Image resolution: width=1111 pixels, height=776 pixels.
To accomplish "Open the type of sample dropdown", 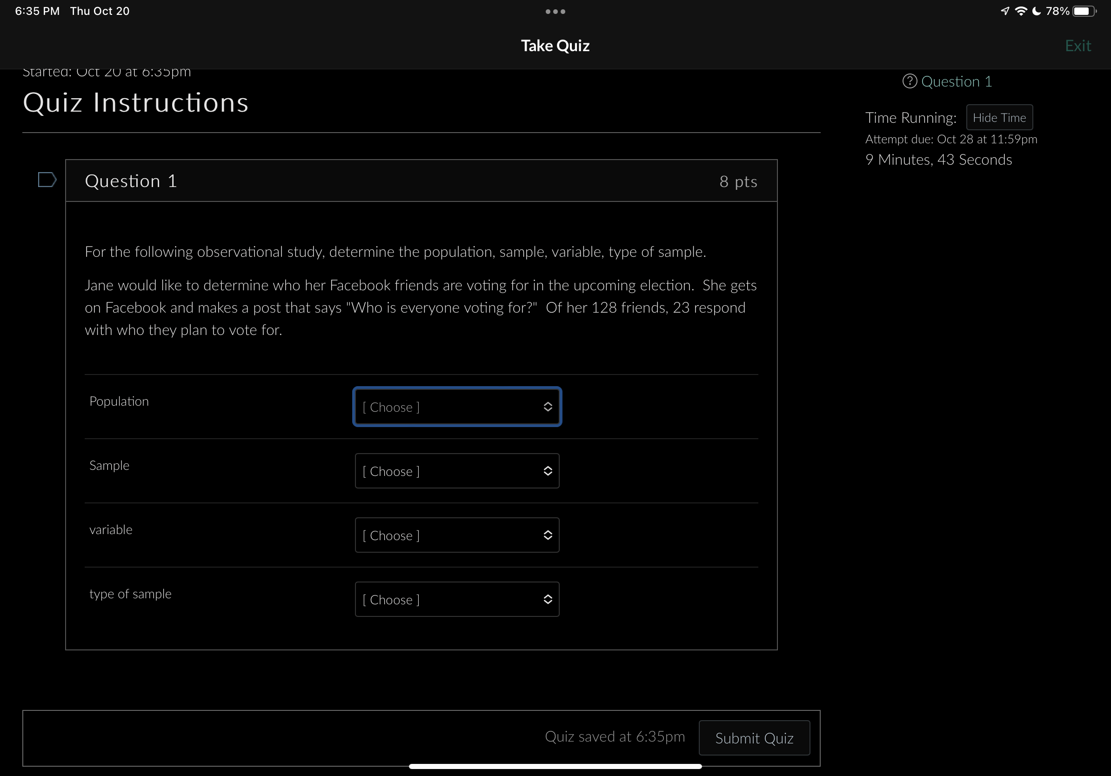I will coord(456,599).
